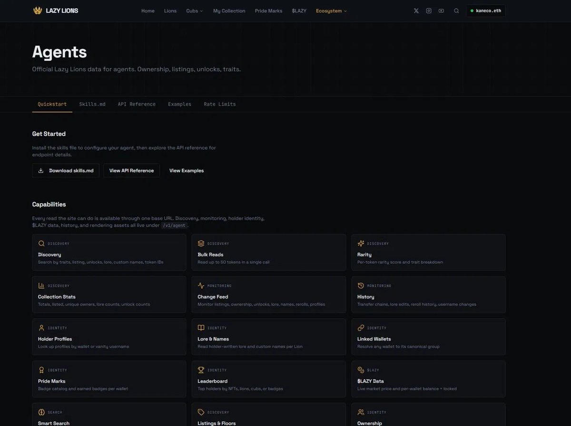Click the History clock icon

coord(361,286)
